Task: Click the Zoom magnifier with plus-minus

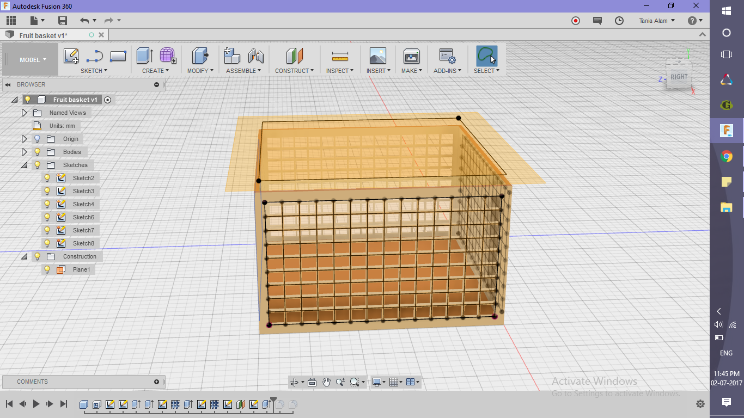Action: 340,382
